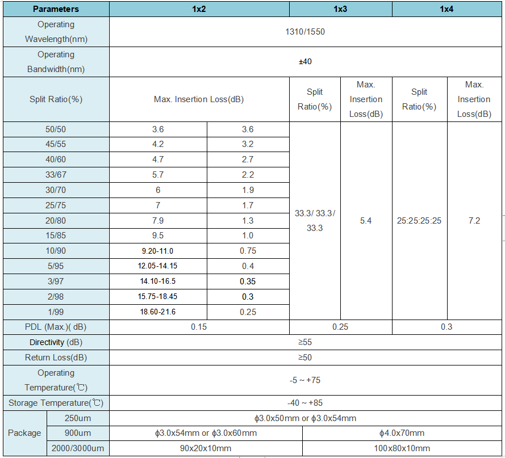This screenshot has width=505, height=458.
Task: Click the 9.20-11.0 insertion loss value
Action: (157, 251)
